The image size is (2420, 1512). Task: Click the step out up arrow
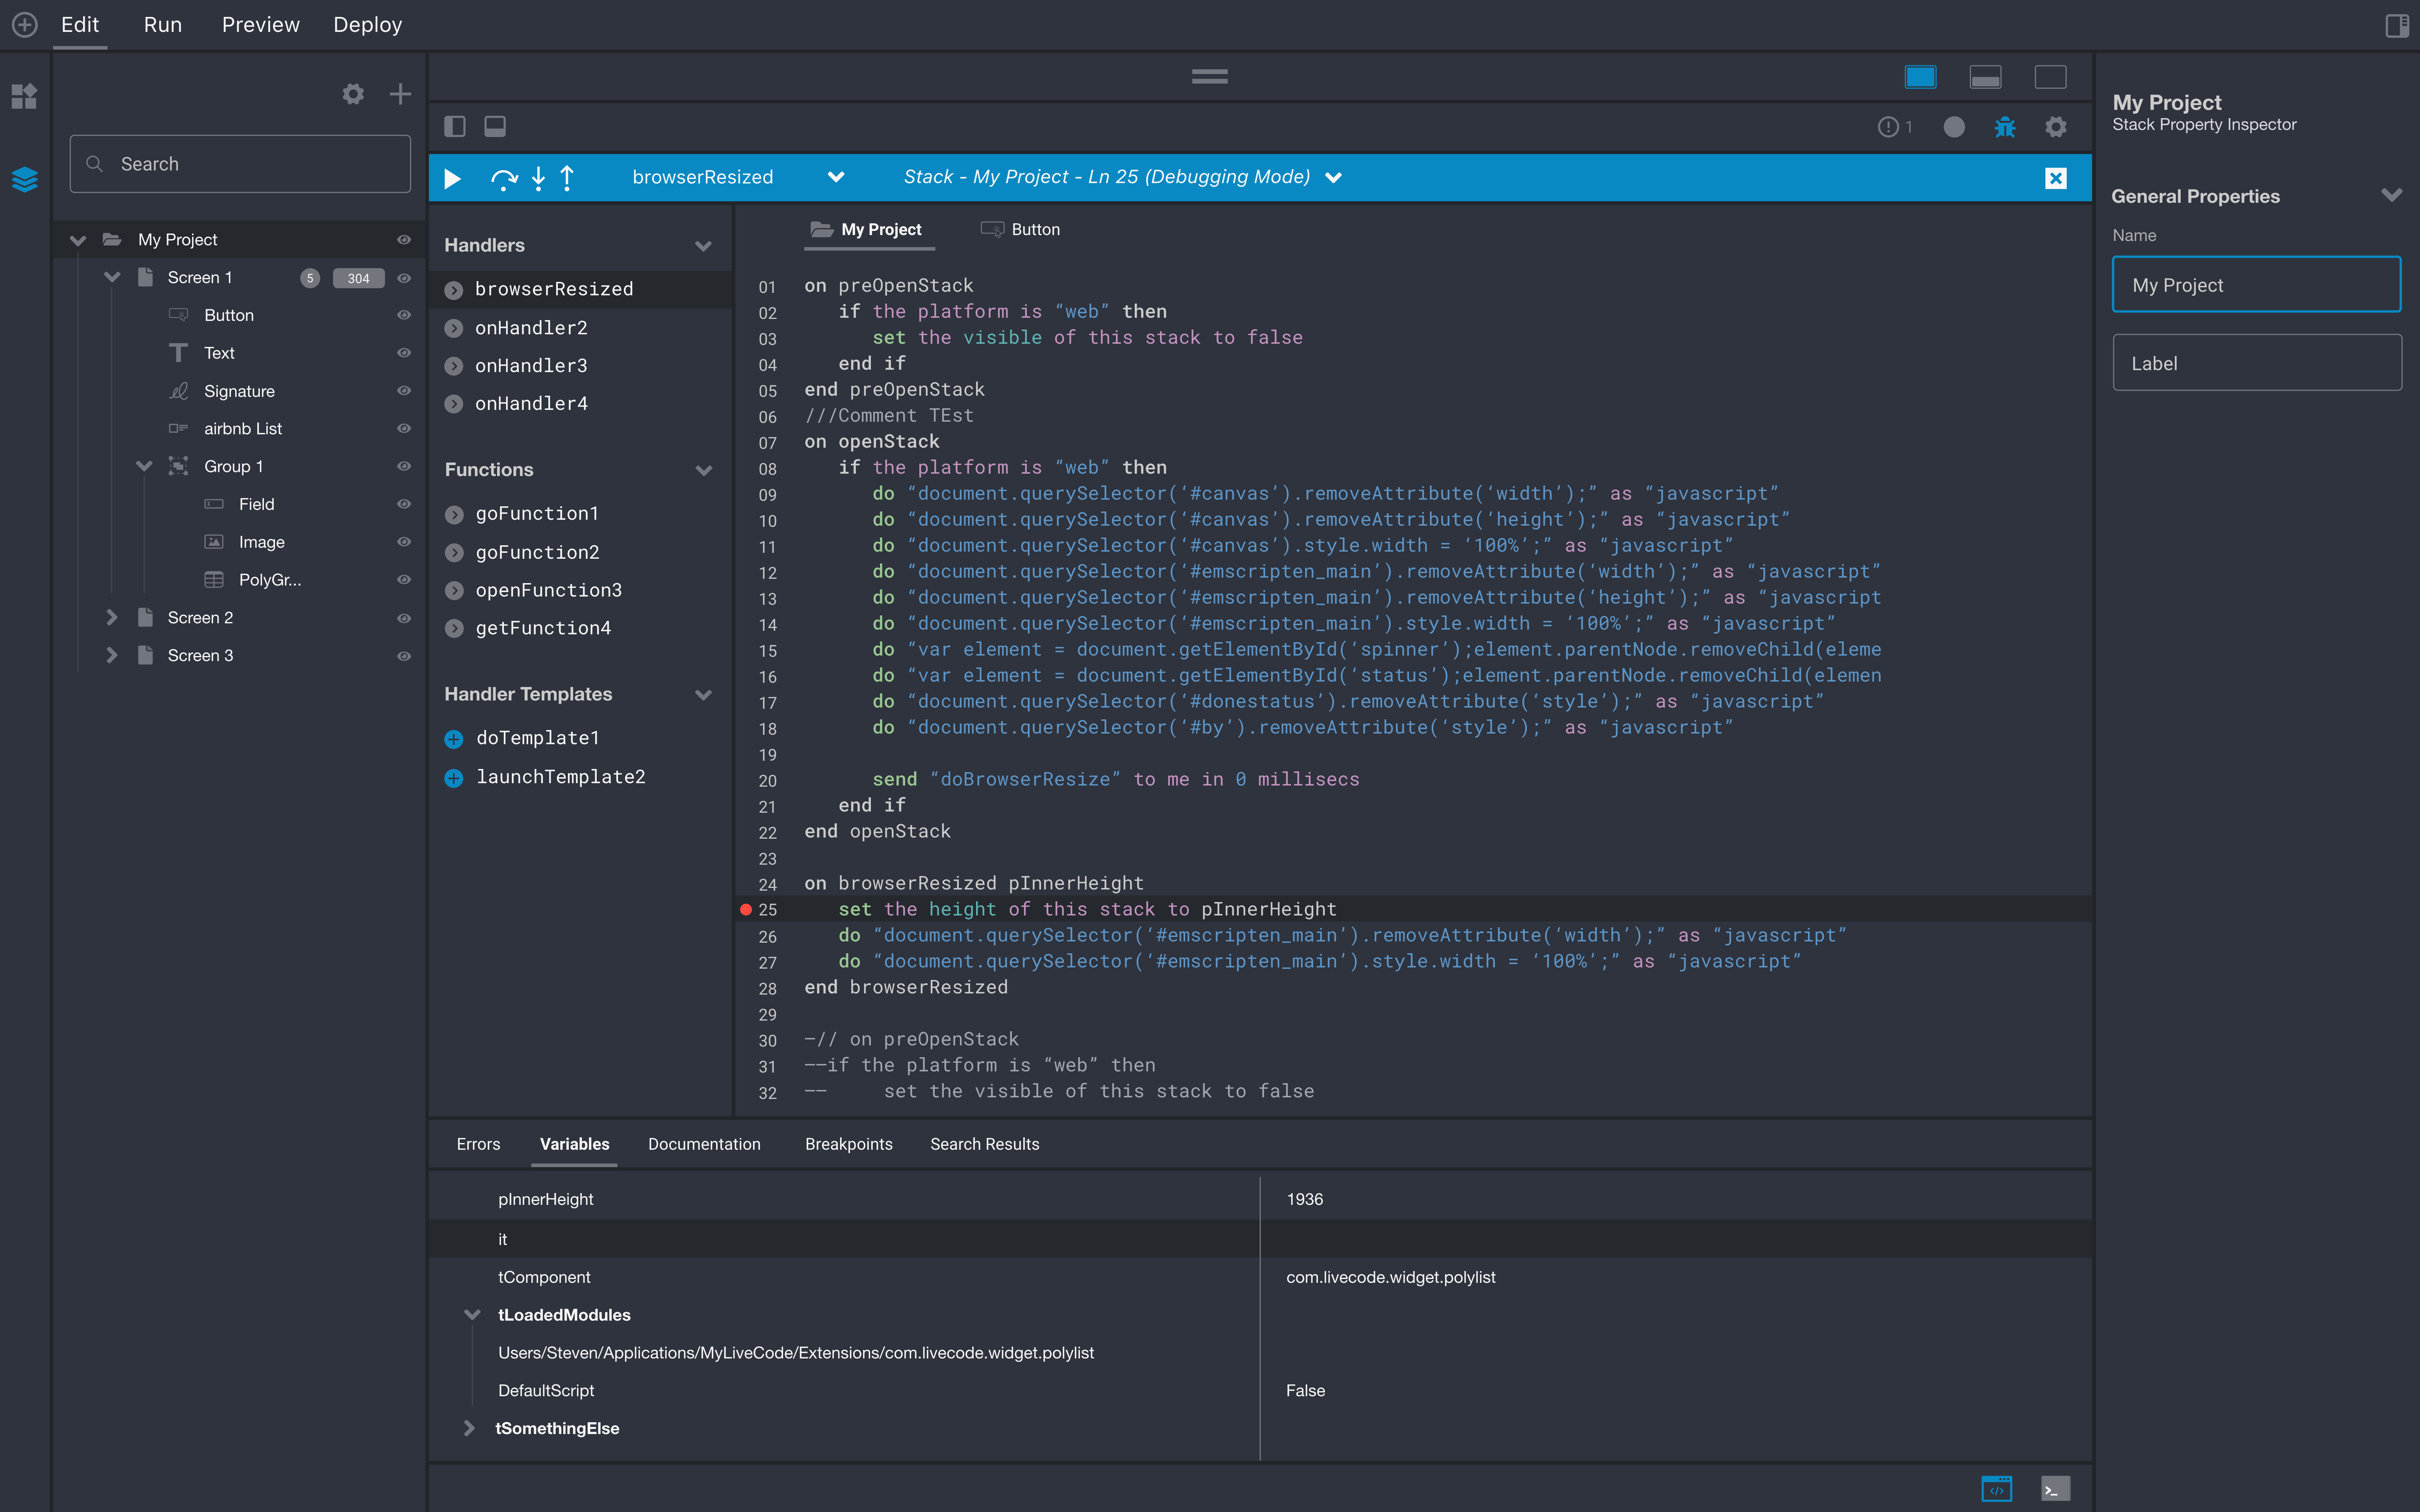567,178
